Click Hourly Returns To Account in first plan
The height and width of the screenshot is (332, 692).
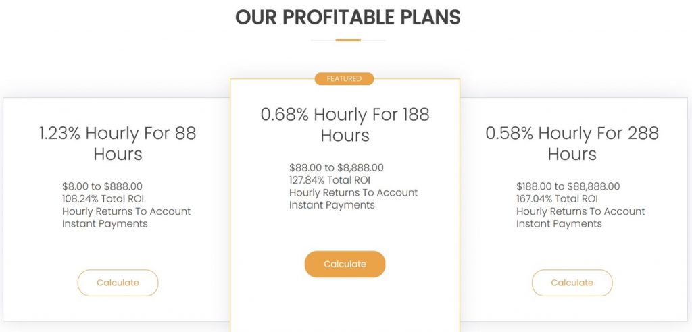tap(126, 211)
